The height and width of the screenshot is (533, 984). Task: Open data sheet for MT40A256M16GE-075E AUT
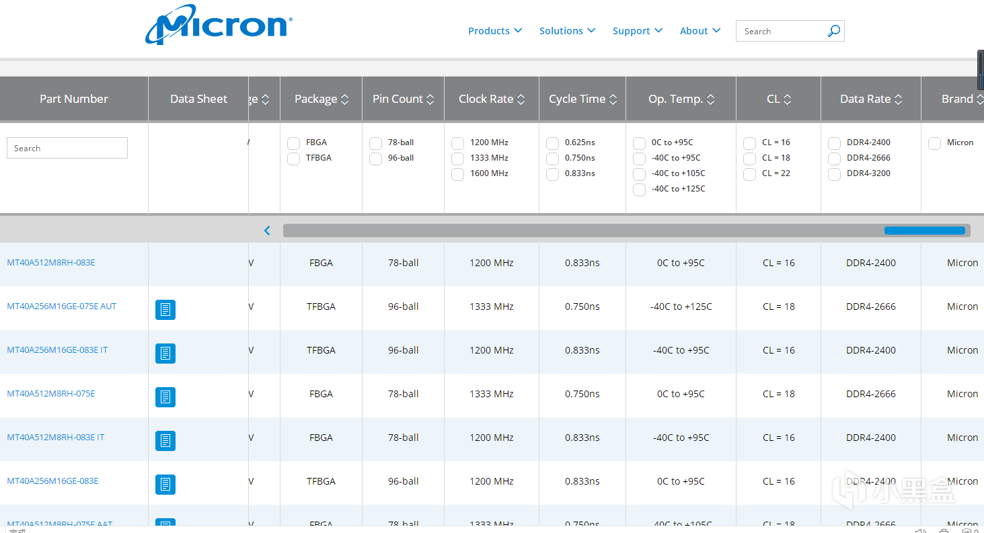[x=165, y=310]
